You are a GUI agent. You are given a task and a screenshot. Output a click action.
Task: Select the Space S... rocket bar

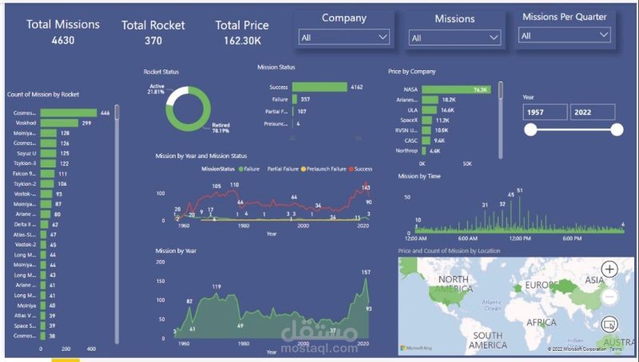pyautogui.click(x=43, y=326)
